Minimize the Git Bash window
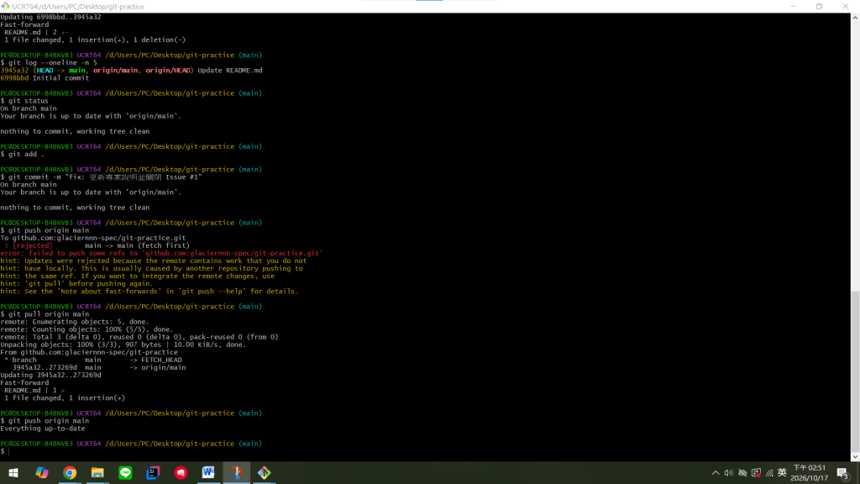The width and height of the screenshot is (860, 484). coord(793,6)
